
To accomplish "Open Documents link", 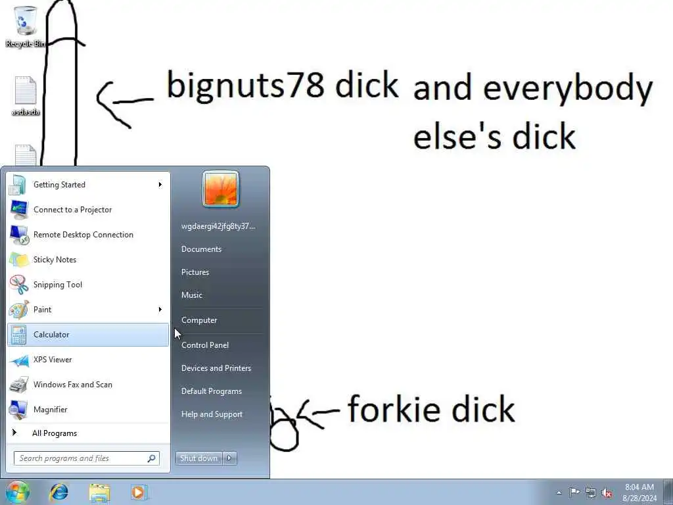I will tap(201, 249).
